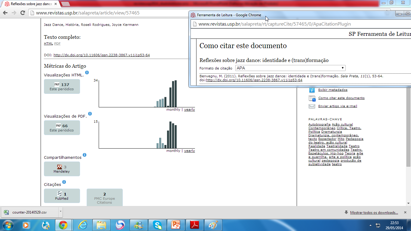Reload the page with refresh icon
Screen dimensions: 411x231
(23, 13)
